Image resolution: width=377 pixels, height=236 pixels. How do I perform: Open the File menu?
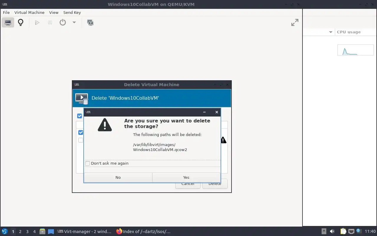(6, 12)
